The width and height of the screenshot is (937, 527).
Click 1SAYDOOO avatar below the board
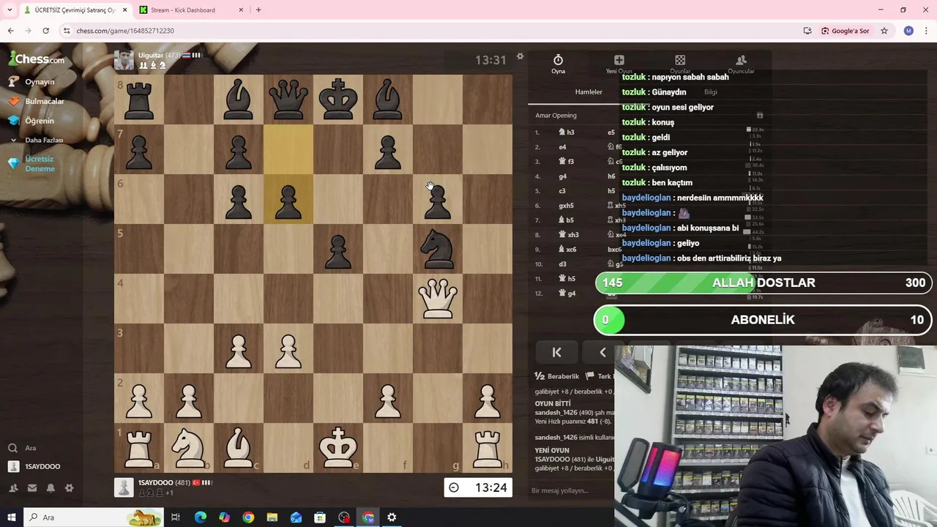pos(124,487)
